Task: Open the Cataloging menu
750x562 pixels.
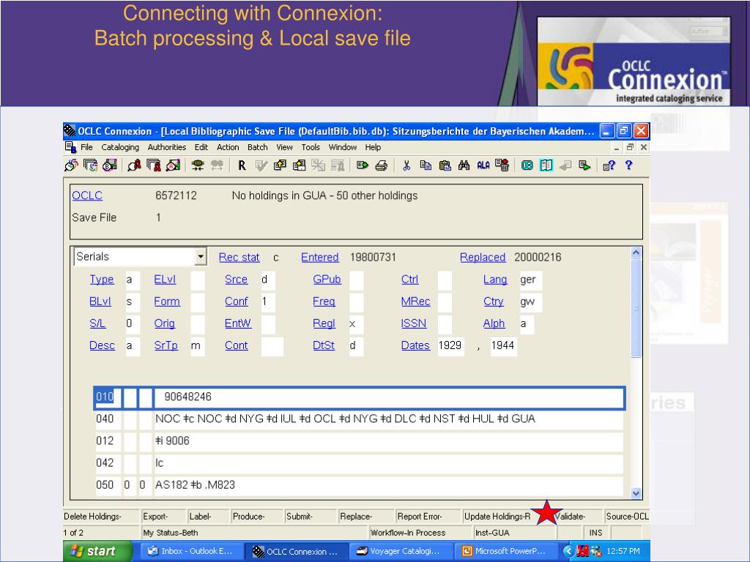Action: 120,147
